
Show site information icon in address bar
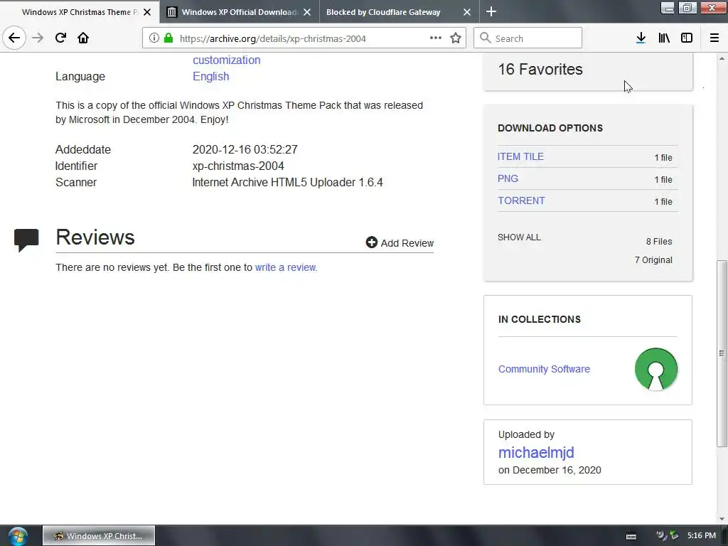click(x=154, y=38)
